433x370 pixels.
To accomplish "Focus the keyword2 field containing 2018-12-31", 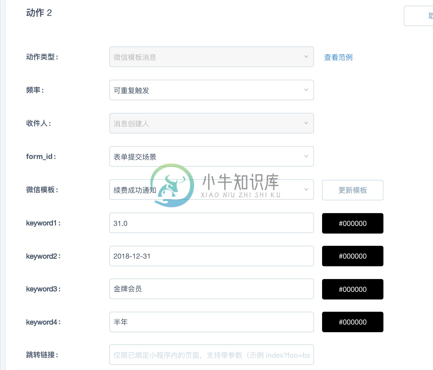I will [211, 256].
